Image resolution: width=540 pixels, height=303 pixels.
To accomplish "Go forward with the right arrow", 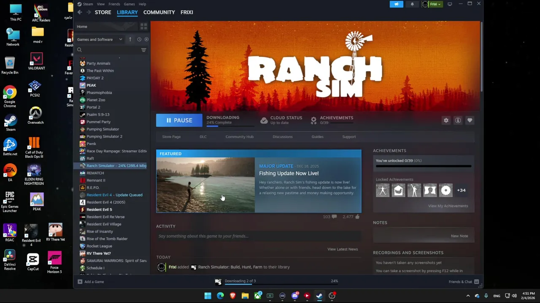I will click(x=89, y=12).
